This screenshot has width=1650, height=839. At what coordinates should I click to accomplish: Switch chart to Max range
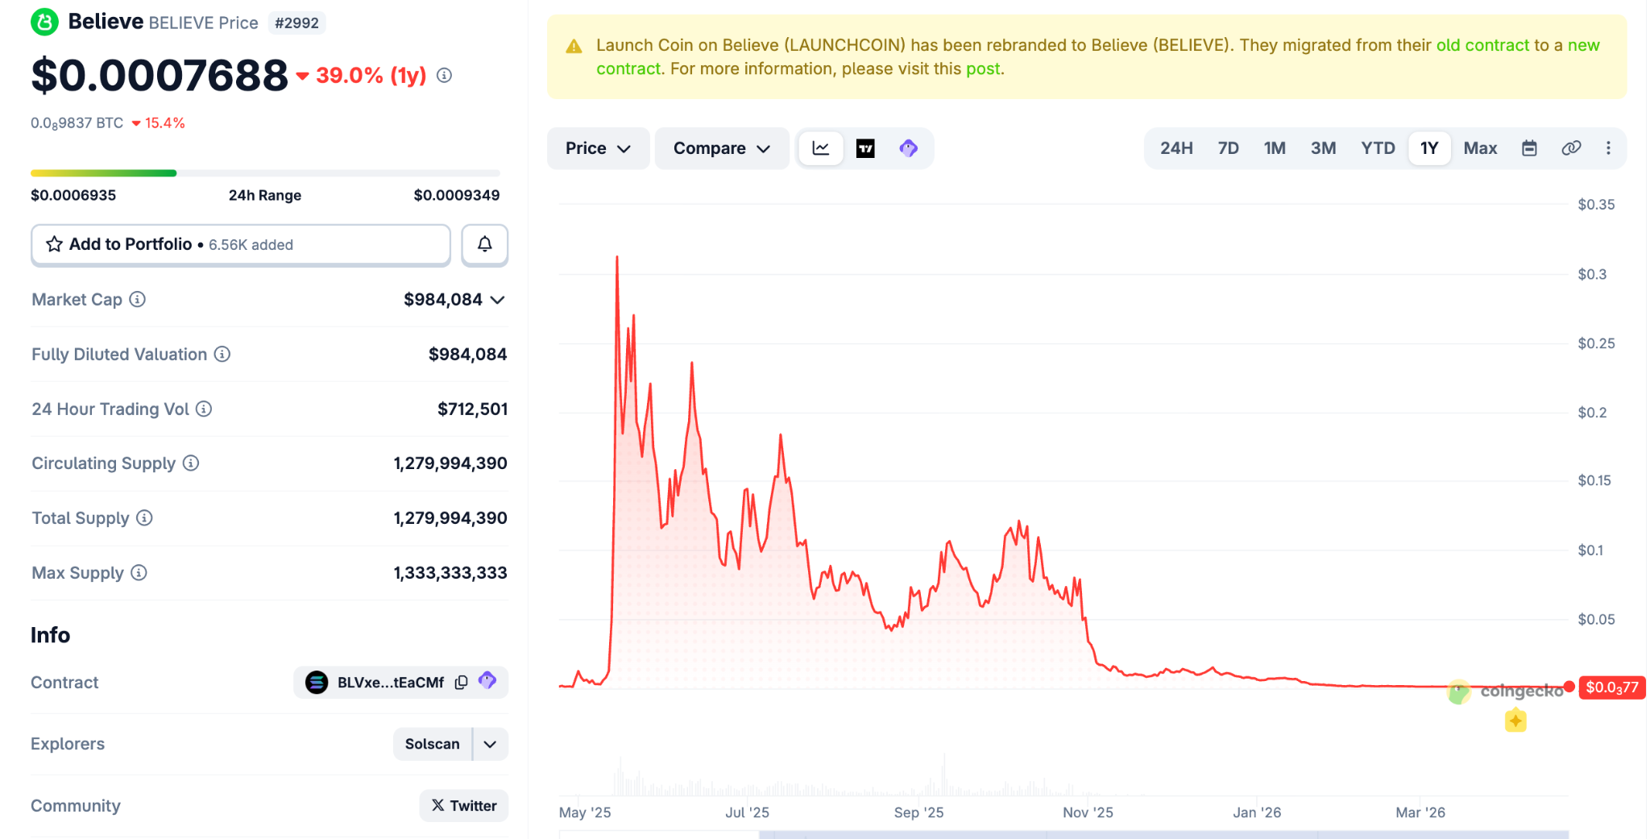point(1479,148)
